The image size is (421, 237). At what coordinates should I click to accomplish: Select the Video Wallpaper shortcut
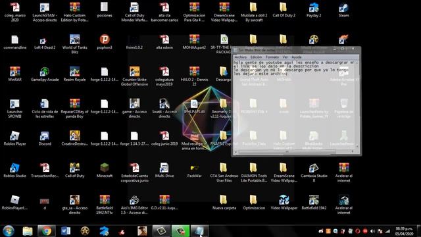coord(284,203)
